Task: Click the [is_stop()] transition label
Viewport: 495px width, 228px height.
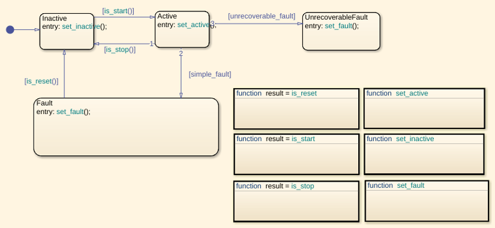Action: (x=120, y=50)
